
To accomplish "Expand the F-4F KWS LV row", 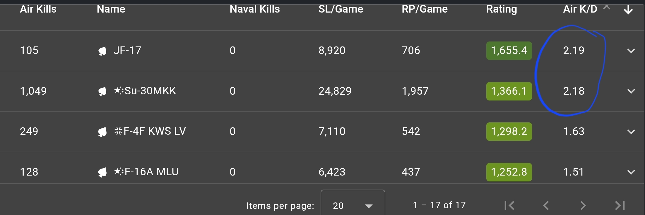I will [631, 132].
